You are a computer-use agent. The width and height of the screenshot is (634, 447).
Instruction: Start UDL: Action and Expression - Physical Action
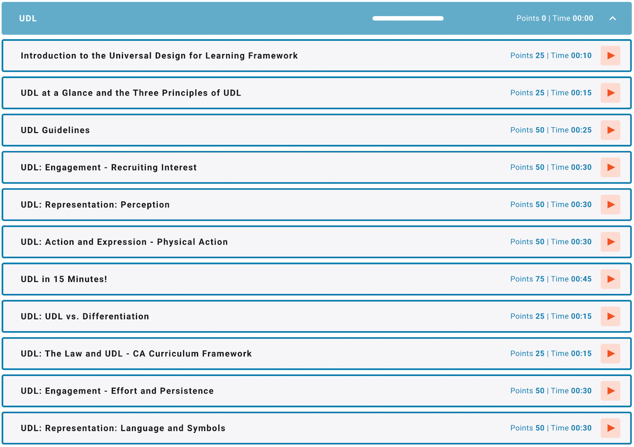pos(610,242)
